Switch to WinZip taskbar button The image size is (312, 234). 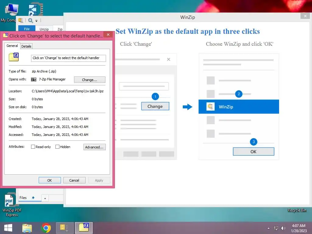click(x=65, y=228)
